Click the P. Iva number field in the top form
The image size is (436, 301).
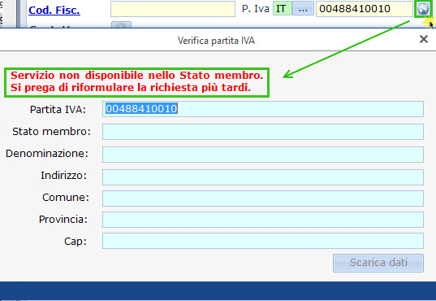365,9
